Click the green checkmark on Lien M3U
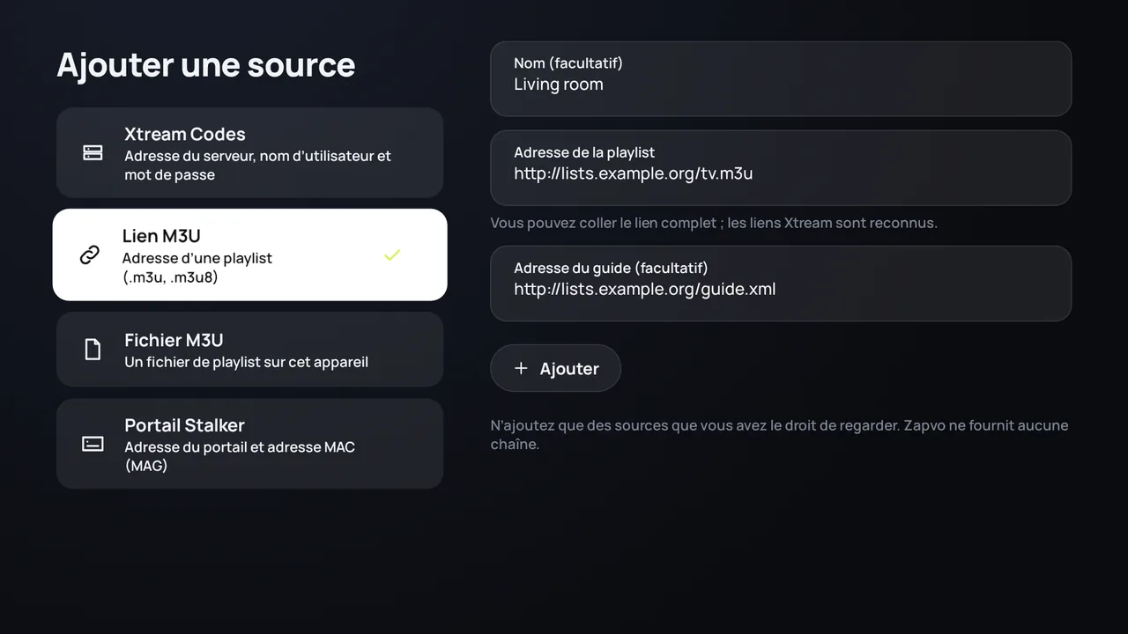 pyautogui.click(x=392, y=255)
